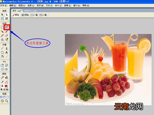The image size is (154, 115).
Task: Open the 命令 menu
Action: coord(58,5)
